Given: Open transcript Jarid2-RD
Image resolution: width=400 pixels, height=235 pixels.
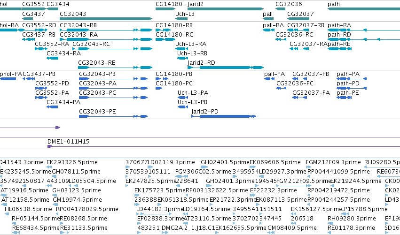Looking at the screenshot, I should (202, 63).
